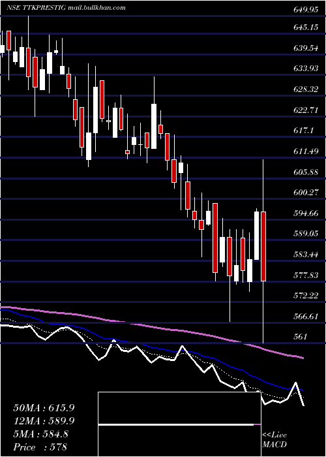Click the 572.22 price axis label
The height and width of the screenshot is (457, 326).
[306, 296]
